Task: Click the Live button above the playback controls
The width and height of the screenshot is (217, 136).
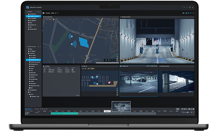Action: tap(178, 109)
